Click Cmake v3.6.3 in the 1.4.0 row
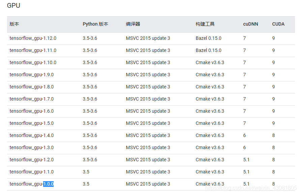Image resolution: width=300 pixels, height=194 pixels. [210, 135]
